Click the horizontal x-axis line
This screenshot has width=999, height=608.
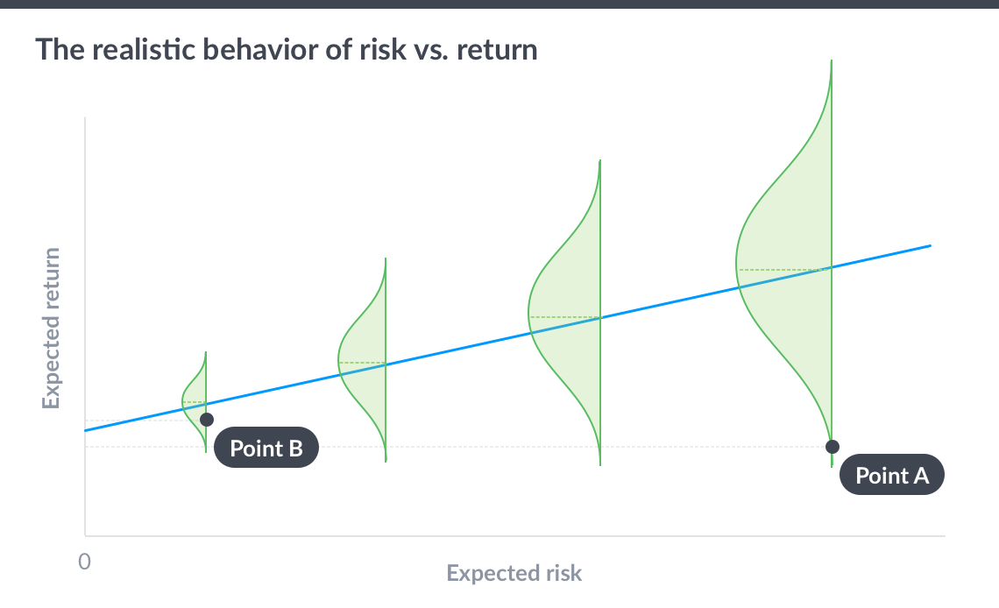pyautogui.click(x=526, y=534)
